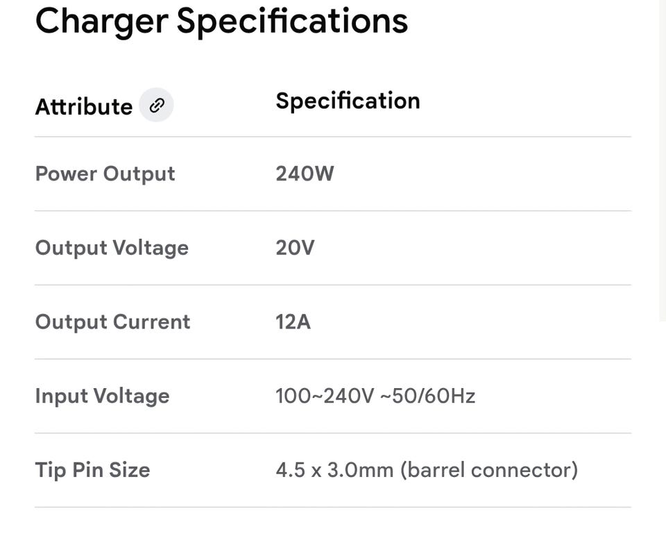666x543 pixels.
Task: Click the 20V voltage value
Action: pyautogui.click(x=295, y=248)
